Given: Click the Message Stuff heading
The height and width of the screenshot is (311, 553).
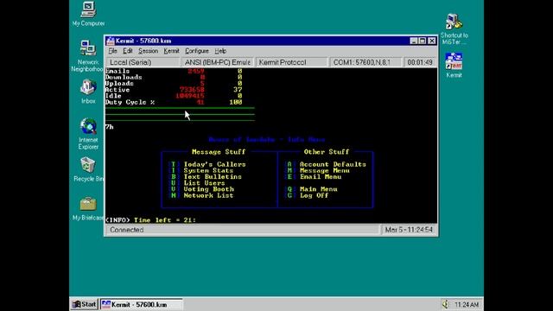Looking at the screenshot, I should (x=219, y=152).
